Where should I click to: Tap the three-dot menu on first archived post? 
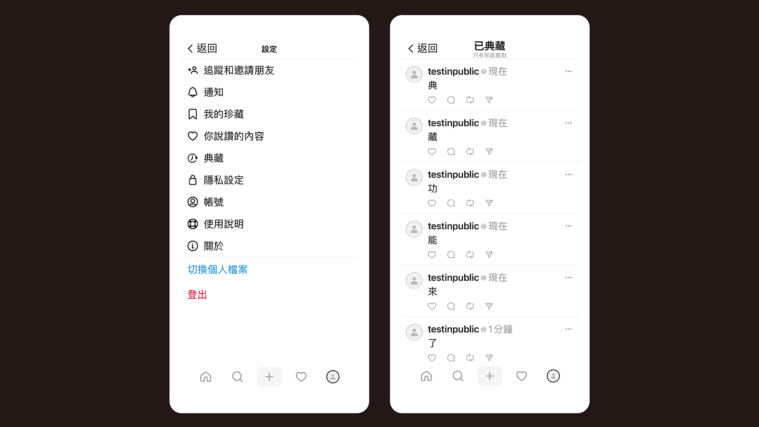coord(569,72)
